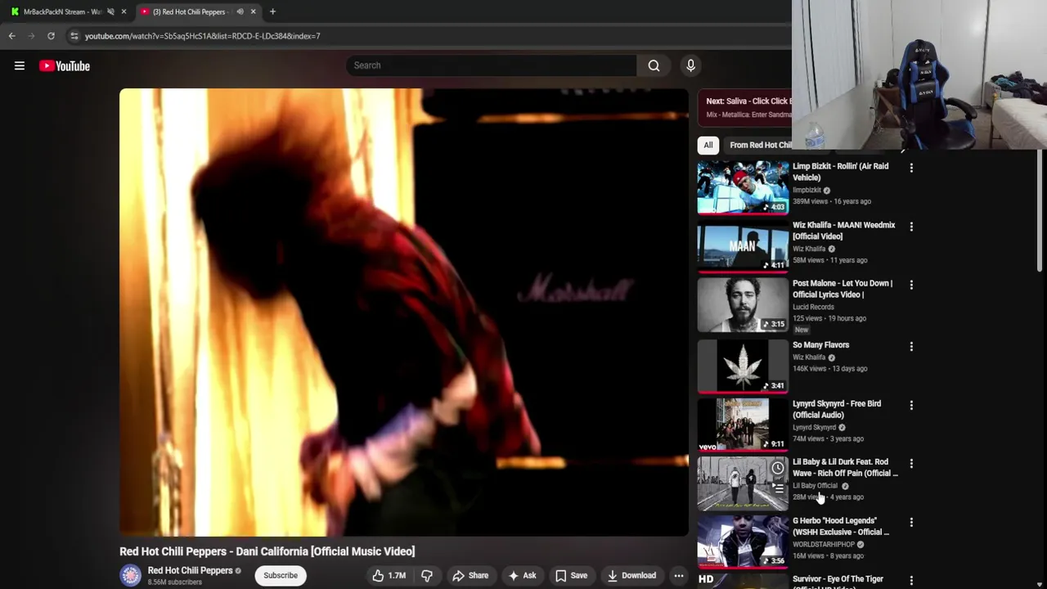Image resolution: width=1047 pixels, height=589 pixels.
Task: Play Limp Bizkit Rollin' thumbnail
Action: [x=743, y=187]
